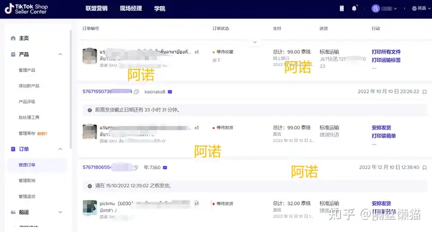The height and width of the screenshot is (232, 432).
Task: Open the 联盟营销 menu
Action: tap(97, 8)
